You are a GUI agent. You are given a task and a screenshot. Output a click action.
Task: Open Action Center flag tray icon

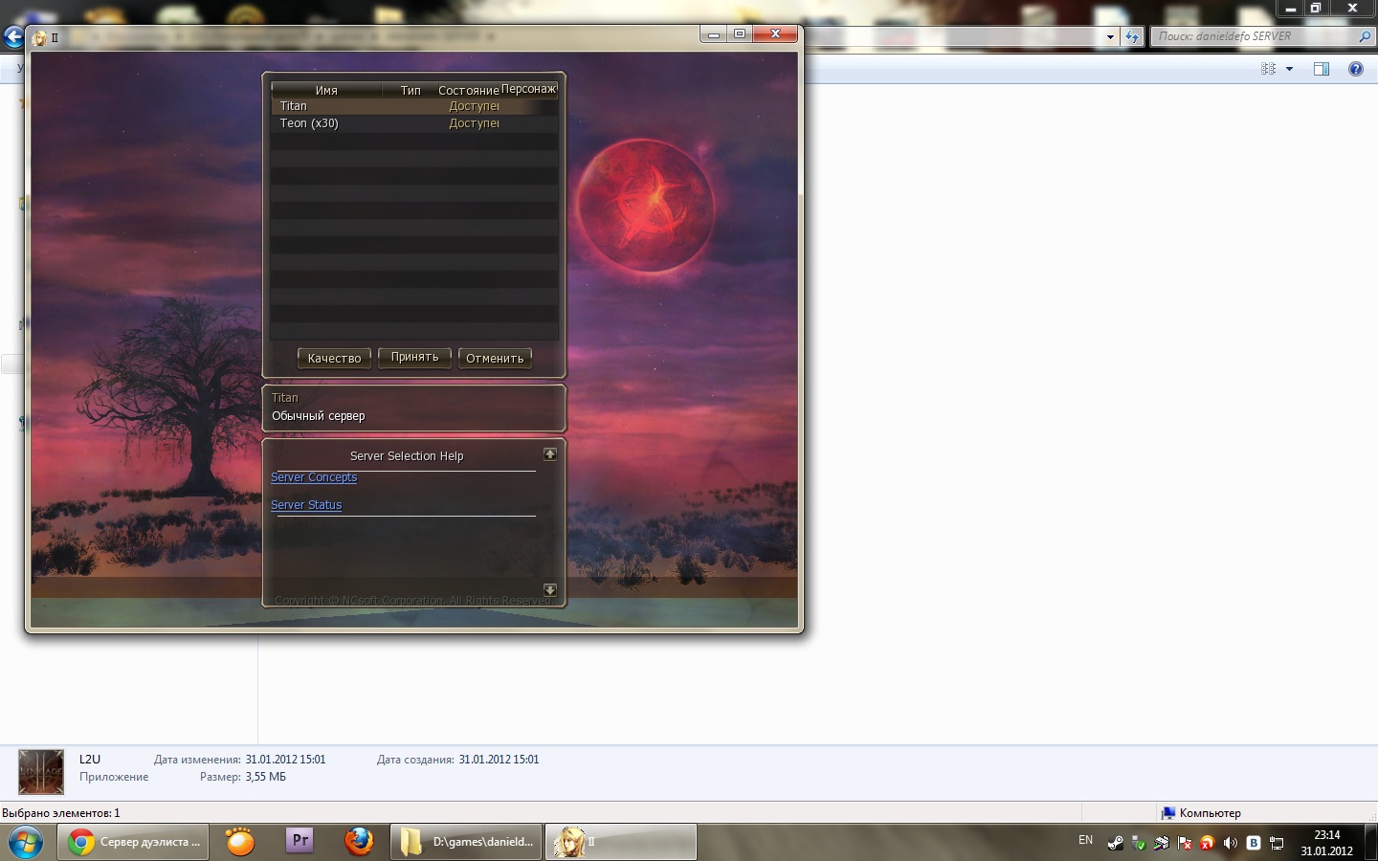point(1185,843)
